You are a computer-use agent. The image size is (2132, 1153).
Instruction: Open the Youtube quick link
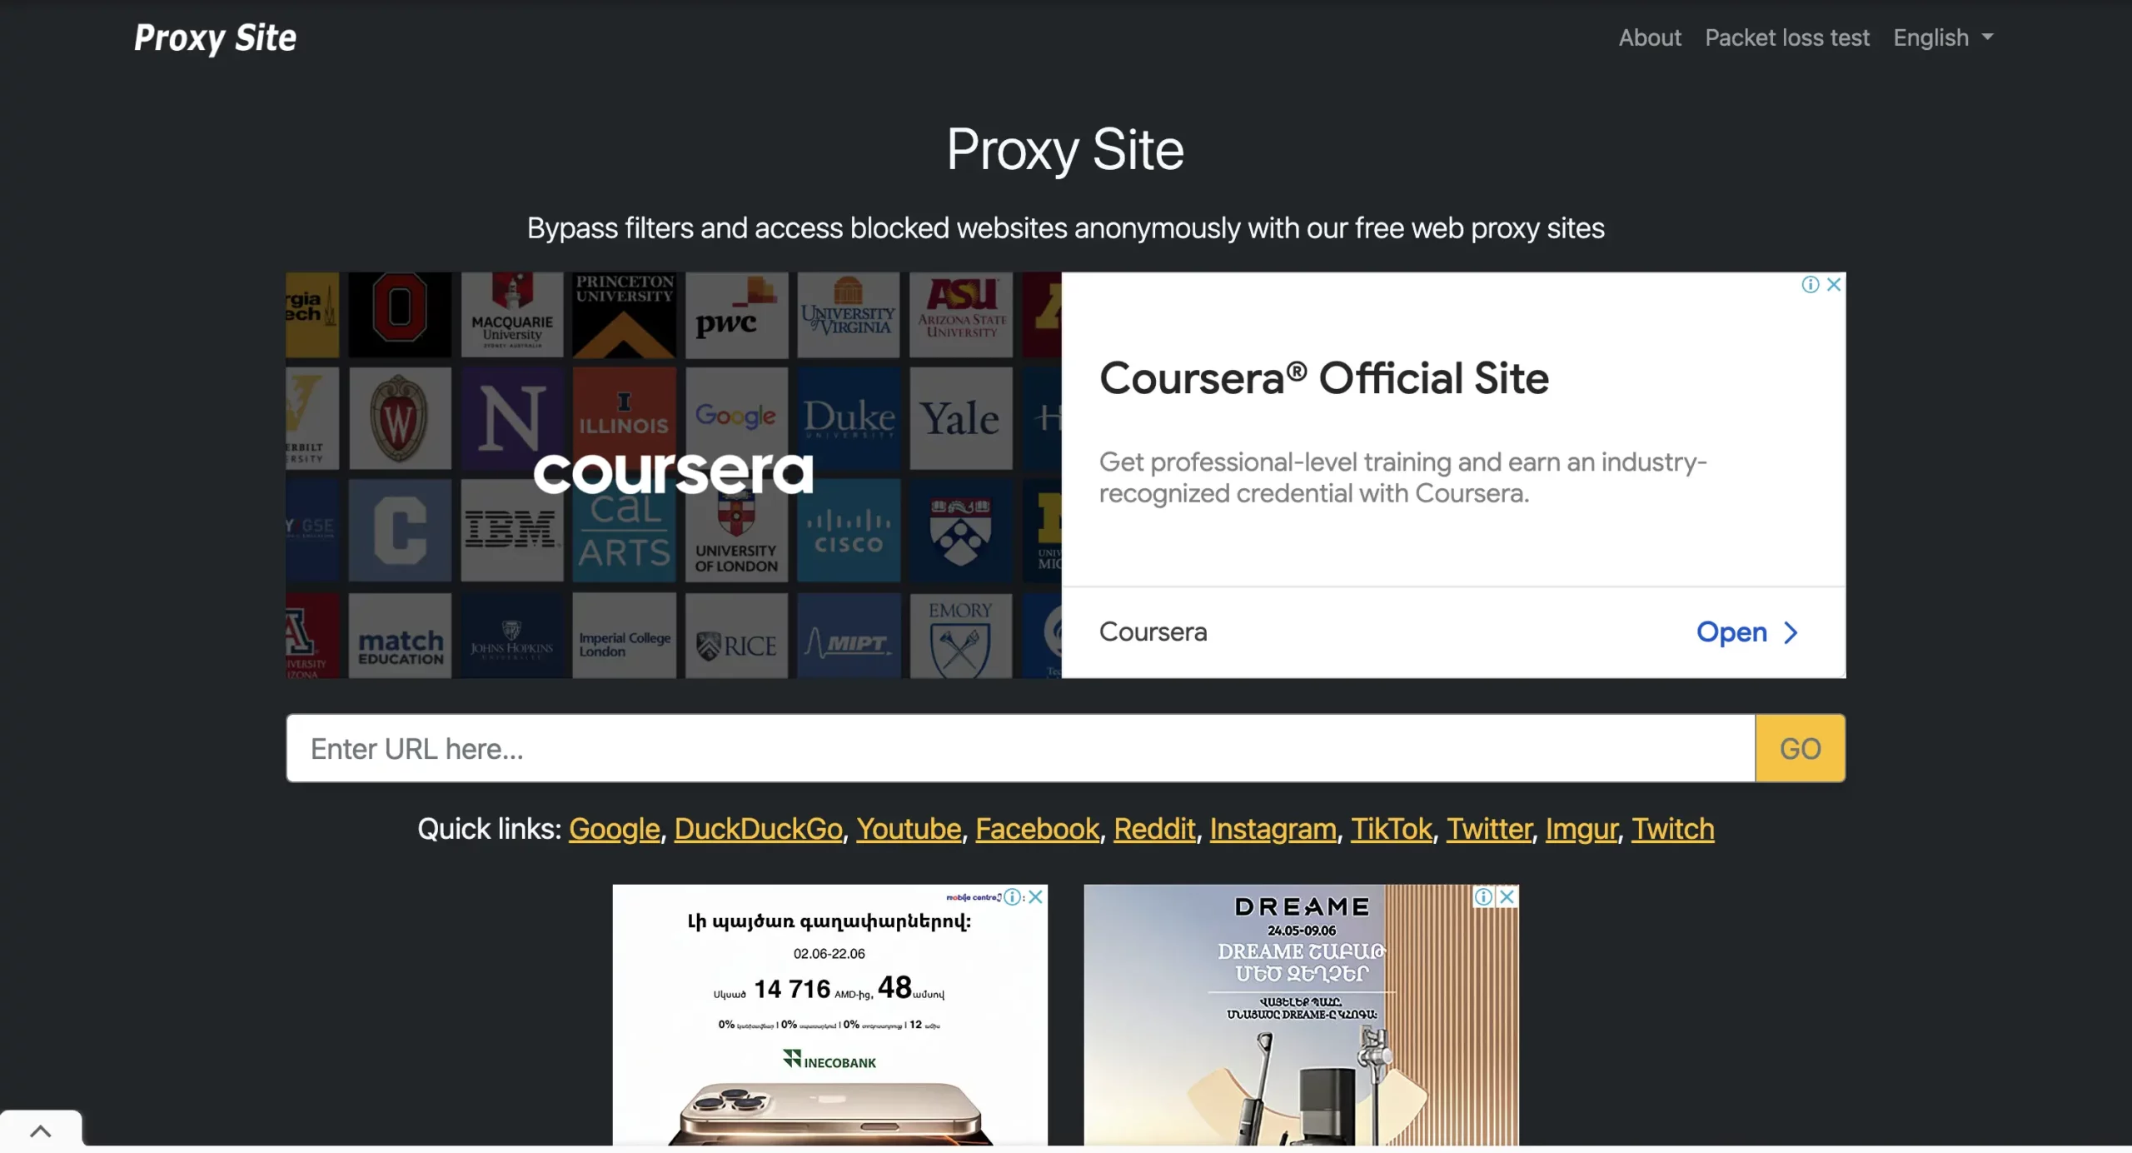(x=909, y=829)
